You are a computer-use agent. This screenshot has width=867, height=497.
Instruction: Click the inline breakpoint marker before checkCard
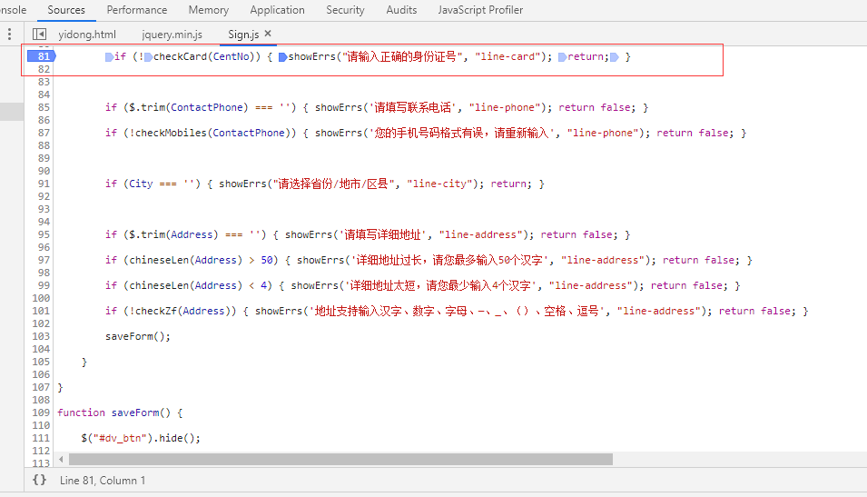(x=148, y=57)
